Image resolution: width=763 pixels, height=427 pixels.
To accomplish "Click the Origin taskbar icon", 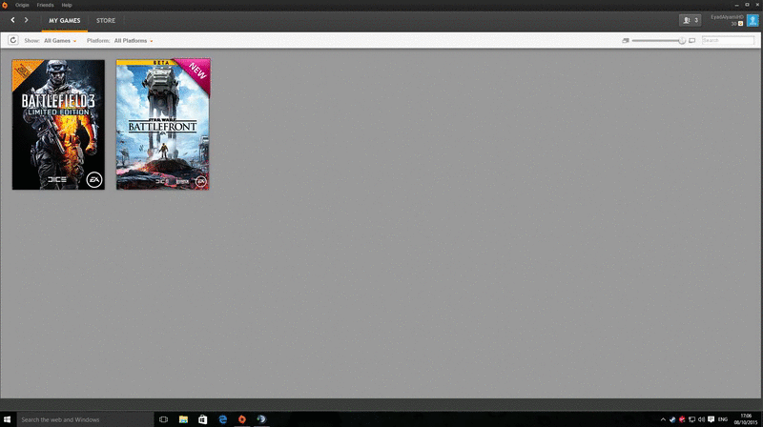I will pos(242,419).
